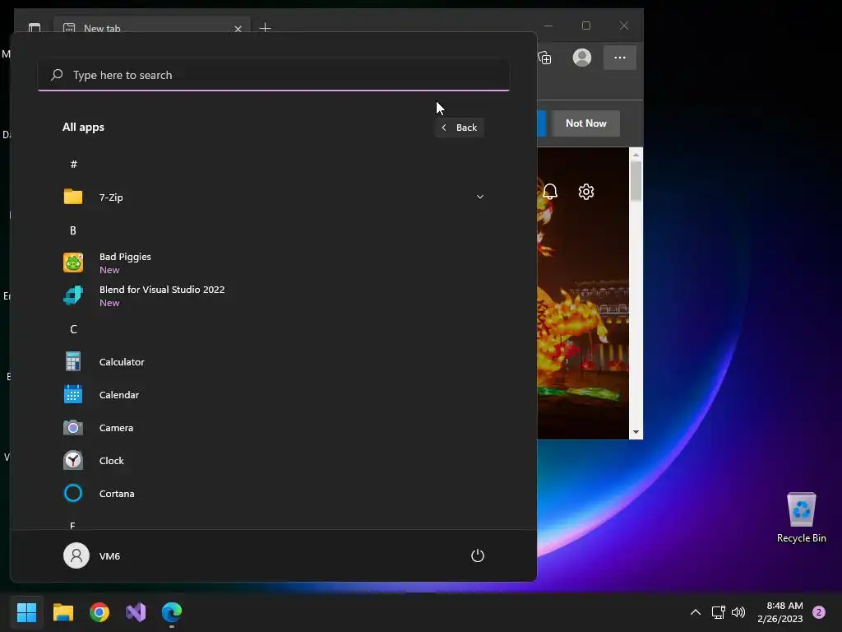Open the Recycle Bin desktop icon
The height and width of the screenshot is (632, 842).
pyautogui.click(x=801, y=518)
